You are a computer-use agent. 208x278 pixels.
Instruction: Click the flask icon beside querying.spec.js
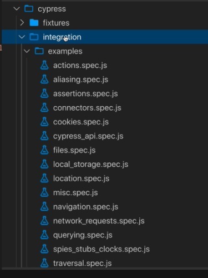[x=44, y=235]
